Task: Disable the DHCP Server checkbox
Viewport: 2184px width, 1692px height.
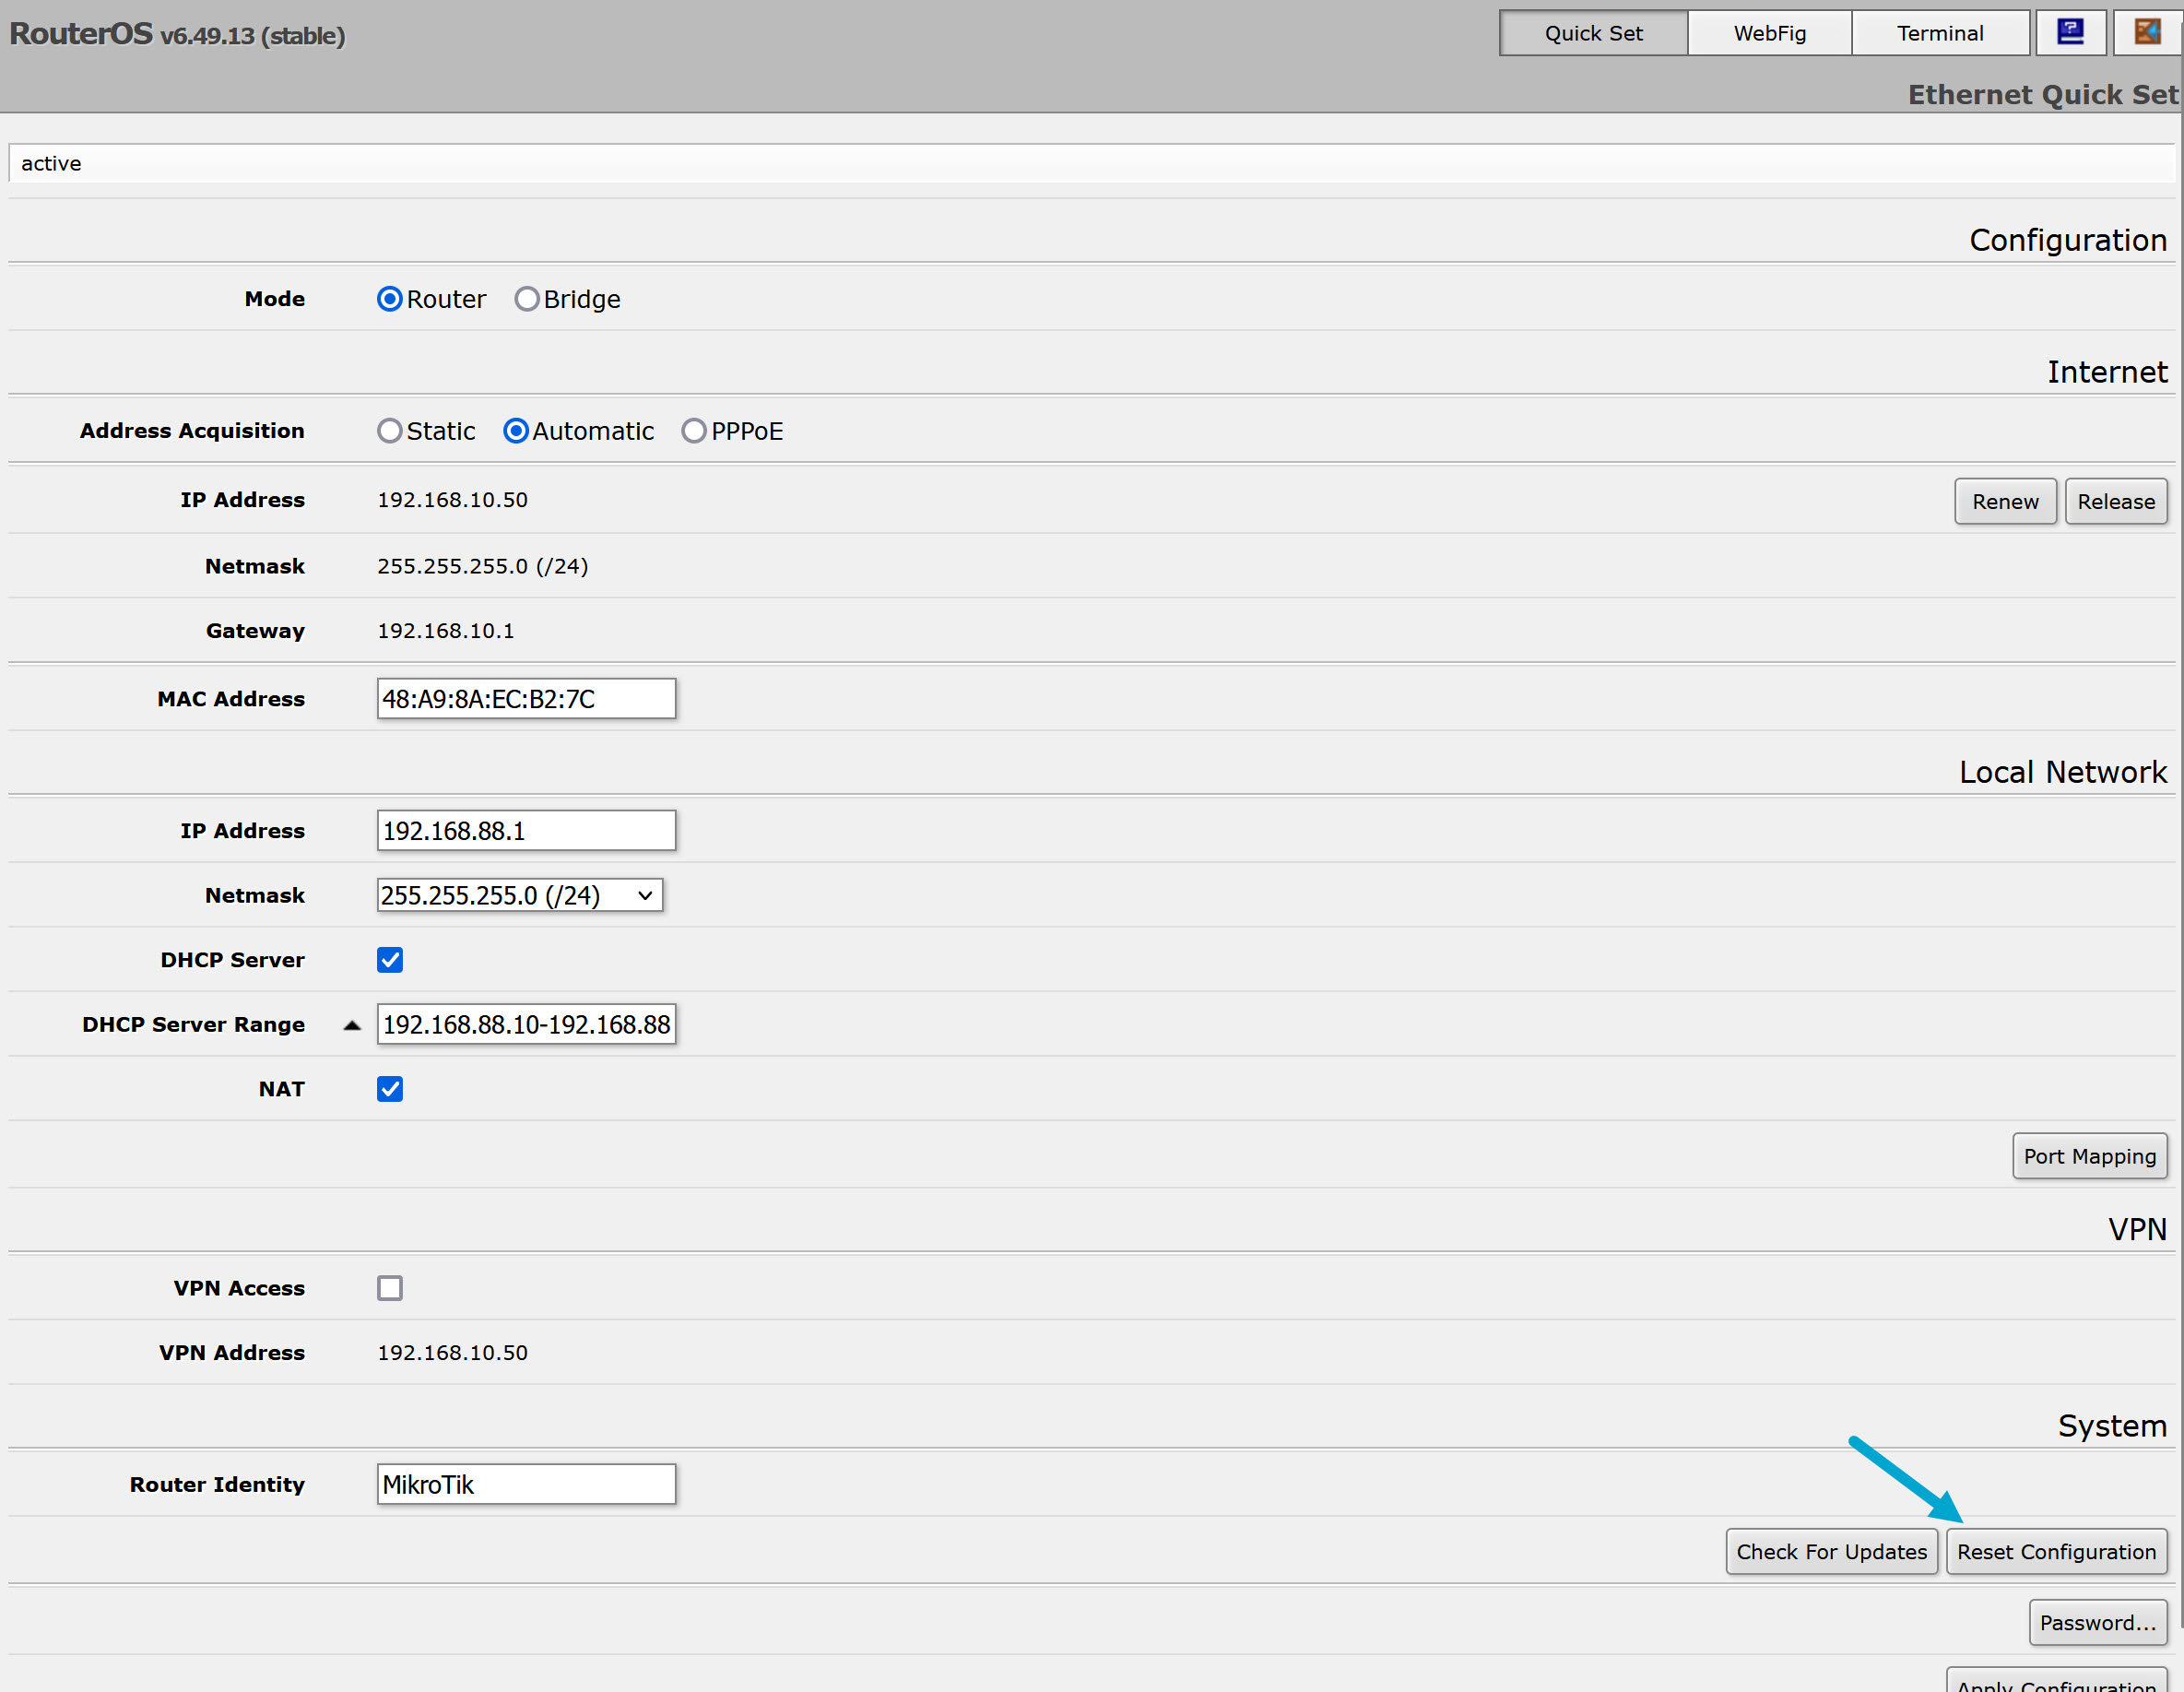Action: click(x=390, y=959)
